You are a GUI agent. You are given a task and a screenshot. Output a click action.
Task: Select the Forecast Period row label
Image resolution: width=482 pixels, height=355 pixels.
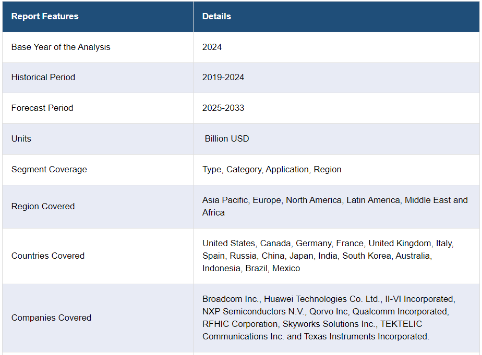point(42,108)
